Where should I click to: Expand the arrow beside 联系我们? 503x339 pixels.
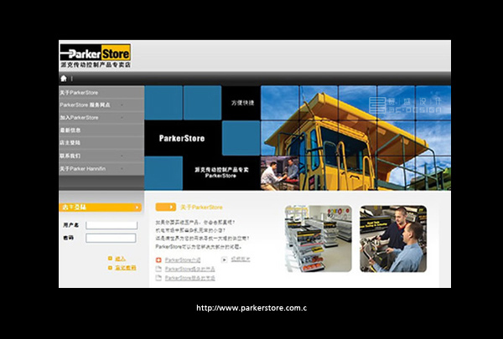click(122, 156)
